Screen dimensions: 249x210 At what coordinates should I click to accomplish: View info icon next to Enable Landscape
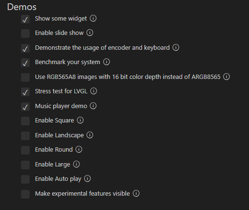[90, 135]
